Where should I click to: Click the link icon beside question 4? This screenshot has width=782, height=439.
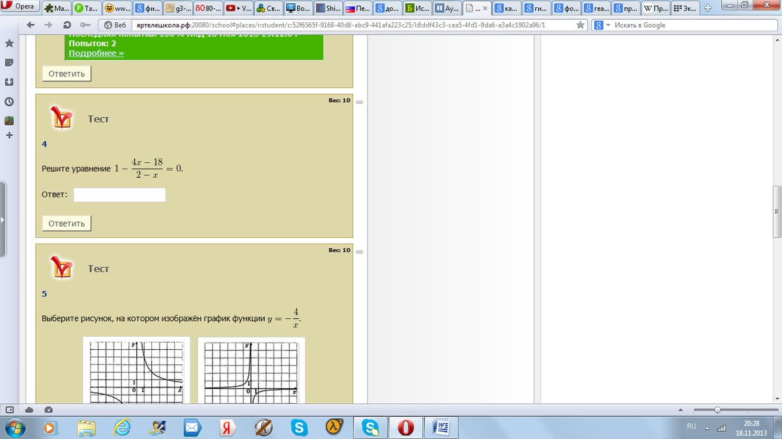tap(359, 102)
